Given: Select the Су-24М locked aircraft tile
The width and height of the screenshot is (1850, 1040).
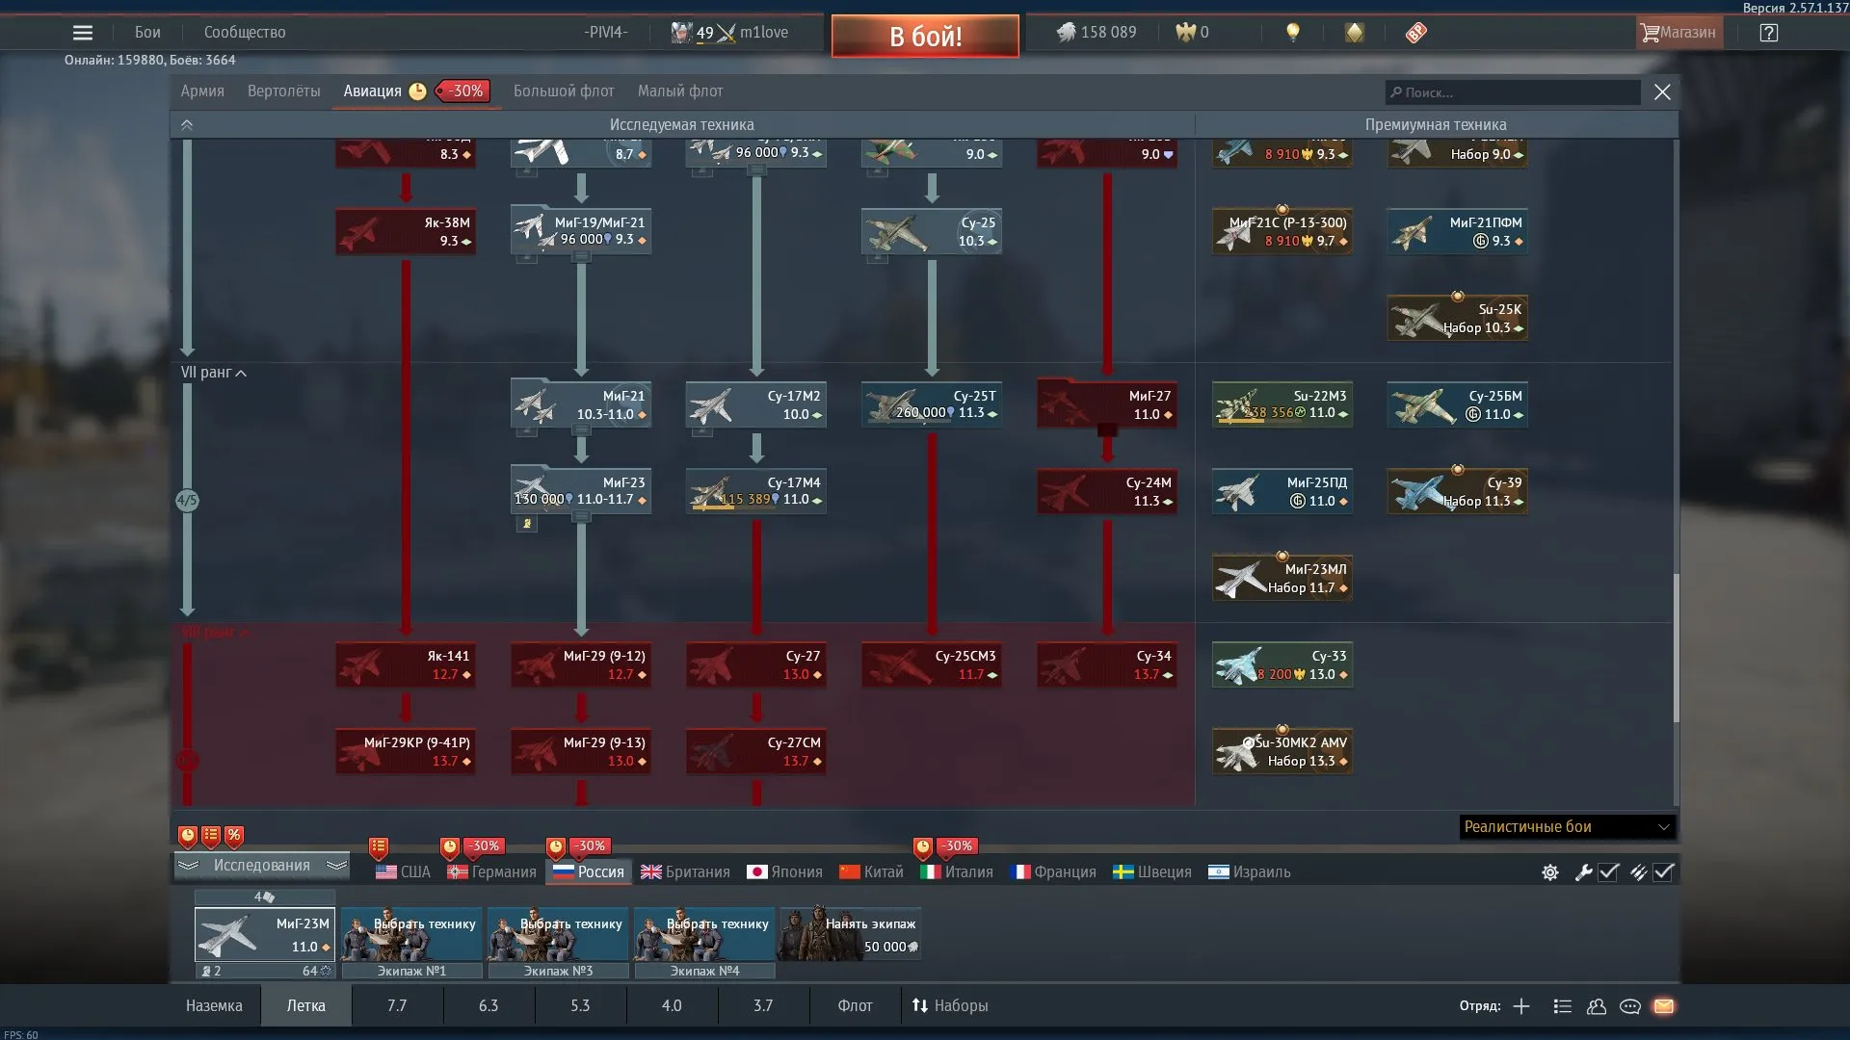Looking at the screenshot, I should pyautogui.click(x=1107, y=491).
